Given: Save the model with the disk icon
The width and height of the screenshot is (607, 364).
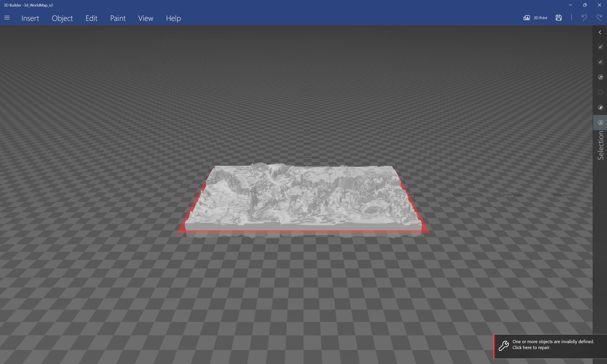Looking at the screenshot, I should point(559,18).
